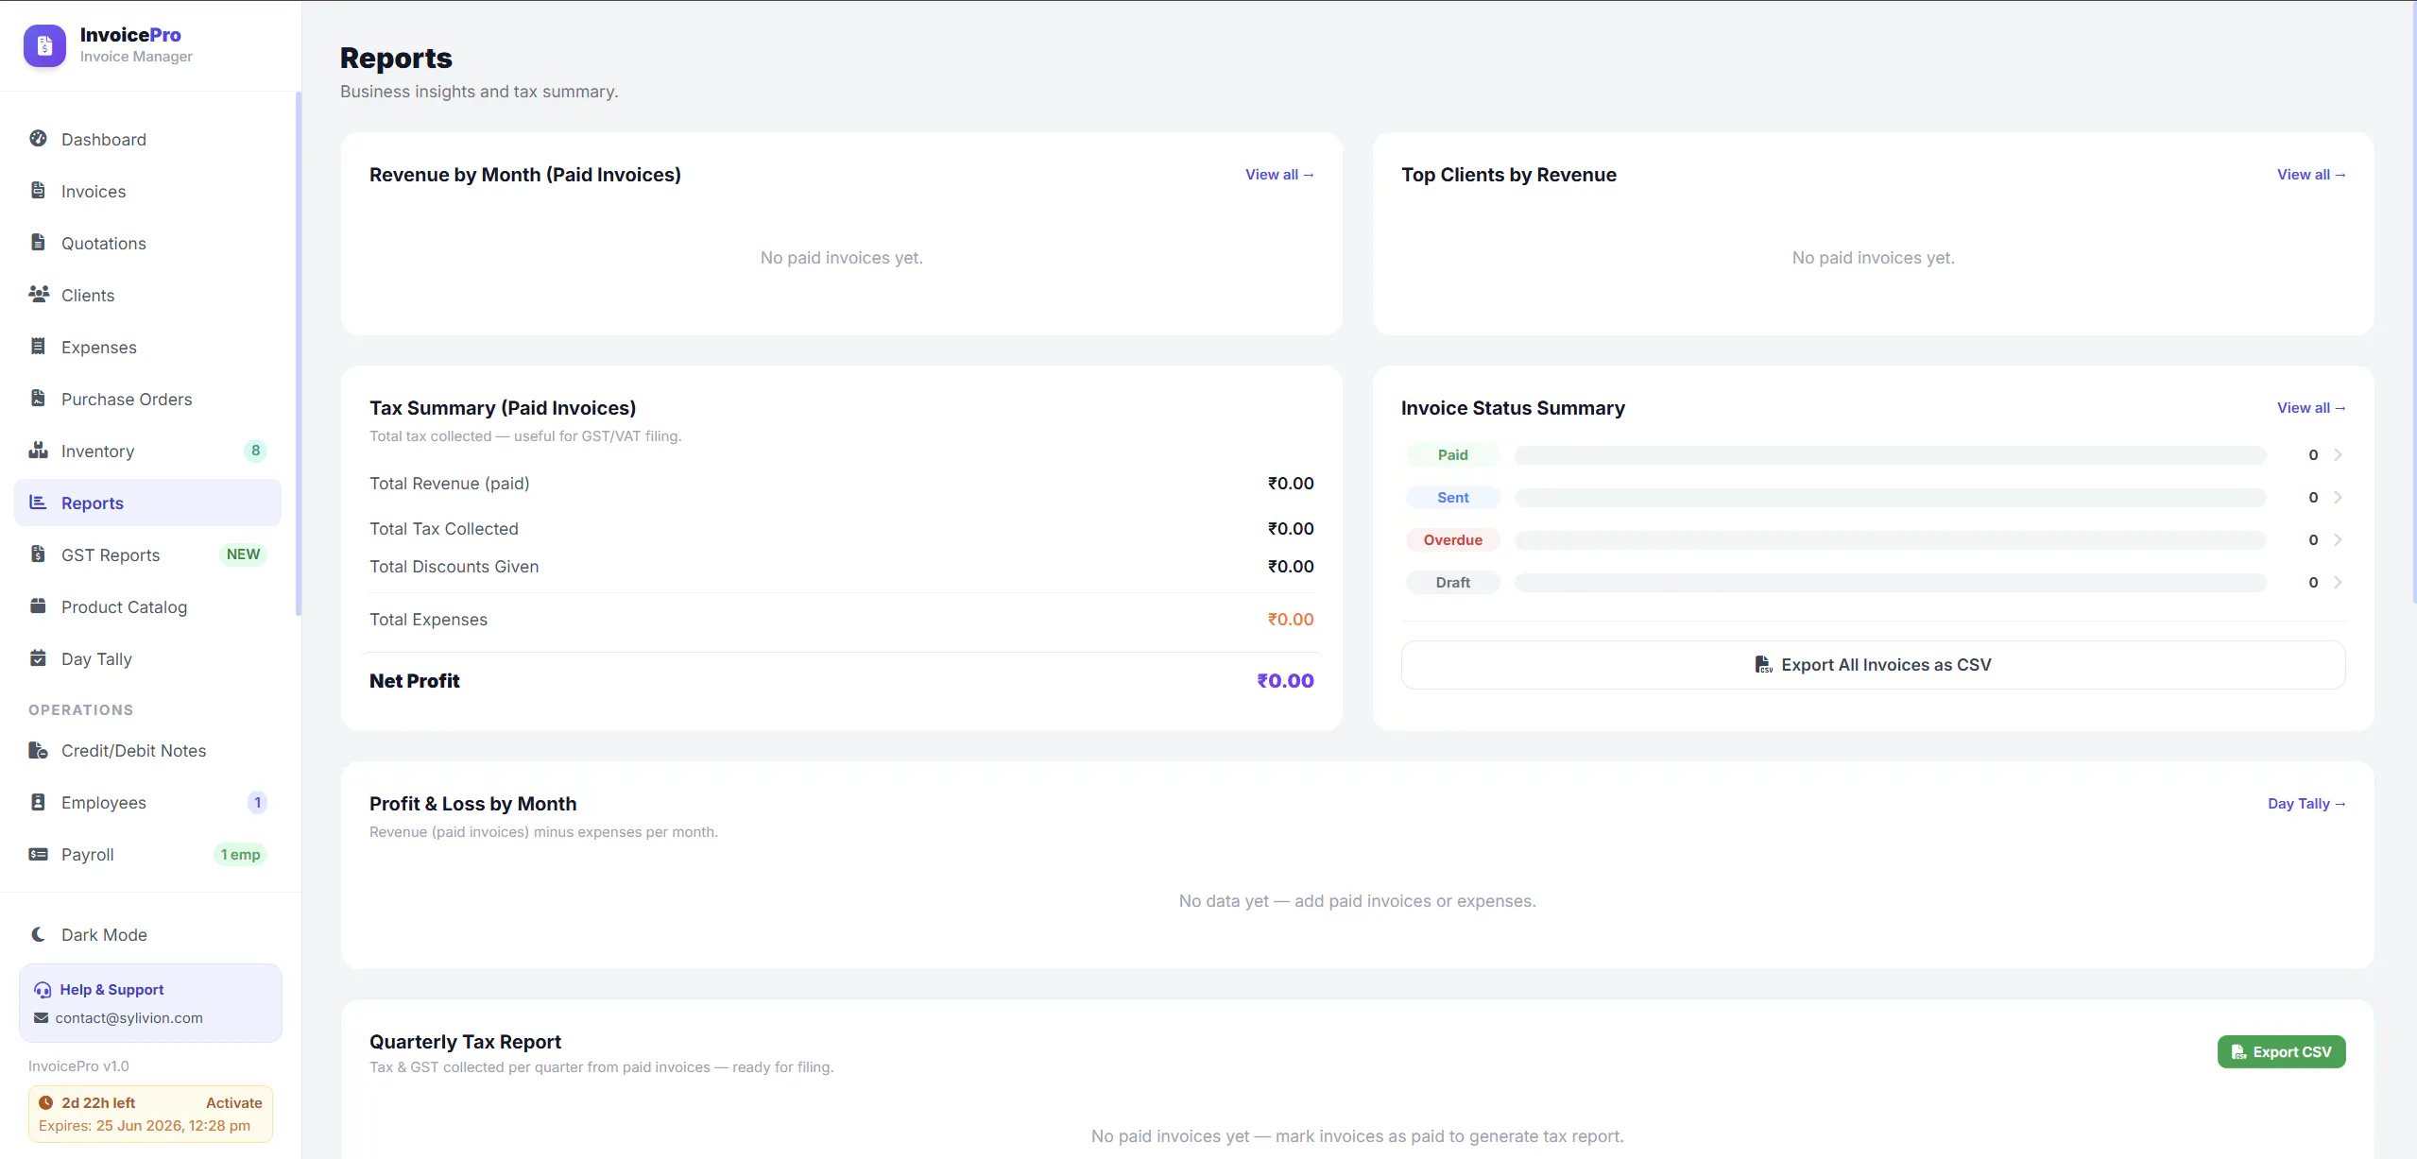Click the Employees badge icon
Screen dimensions: 2417x1159
[38, 802]
